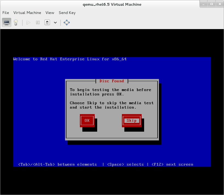Click the Run virtual machine play button
Image resolution: width=224 pixels, height=195 pixels.
pos(29,22)
